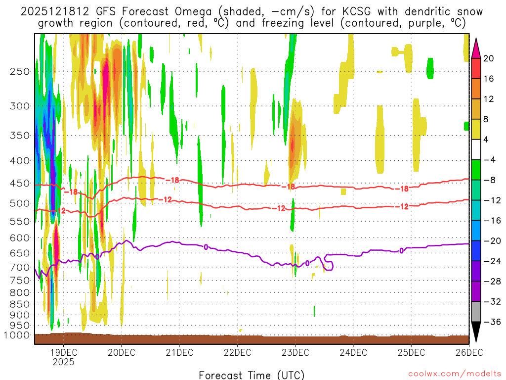Click the colorbar value -32
Viewport: 506px width, 380px height.
pos(493,302)
